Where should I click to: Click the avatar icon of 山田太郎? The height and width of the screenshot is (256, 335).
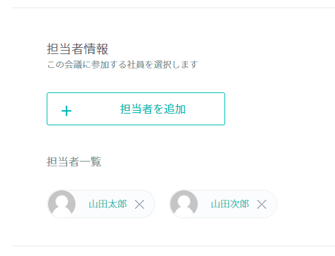[62, 204]
